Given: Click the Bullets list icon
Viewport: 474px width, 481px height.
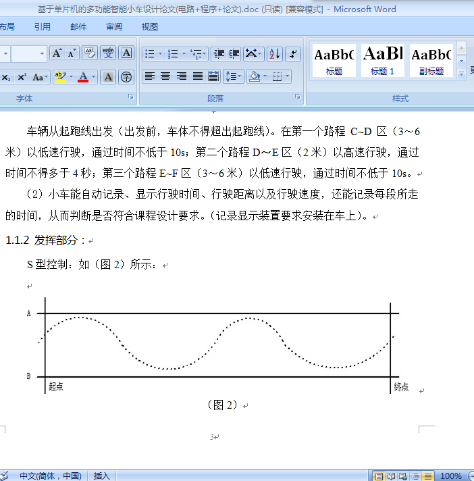Looking at the screenshot, I should click(x=149, y=54).
